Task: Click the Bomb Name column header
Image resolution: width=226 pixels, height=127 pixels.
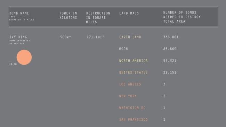Action: pos(19,13)
